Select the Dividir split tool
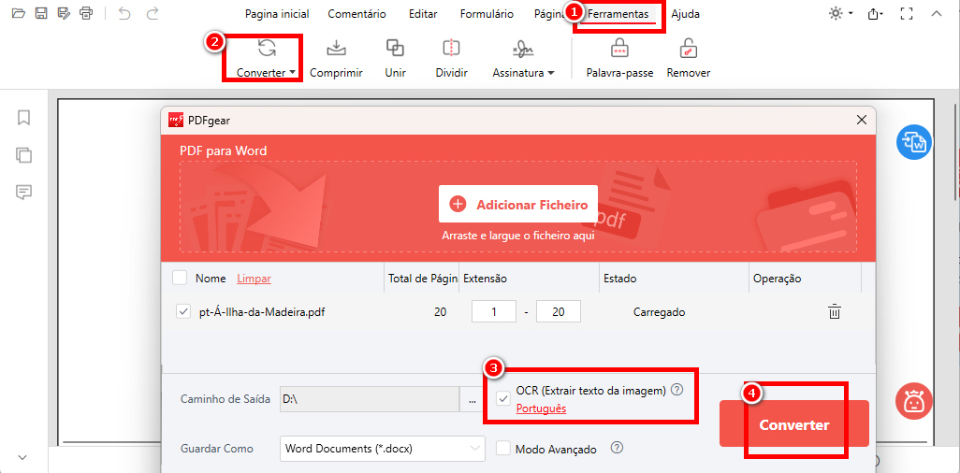 (x=451, y=59)
